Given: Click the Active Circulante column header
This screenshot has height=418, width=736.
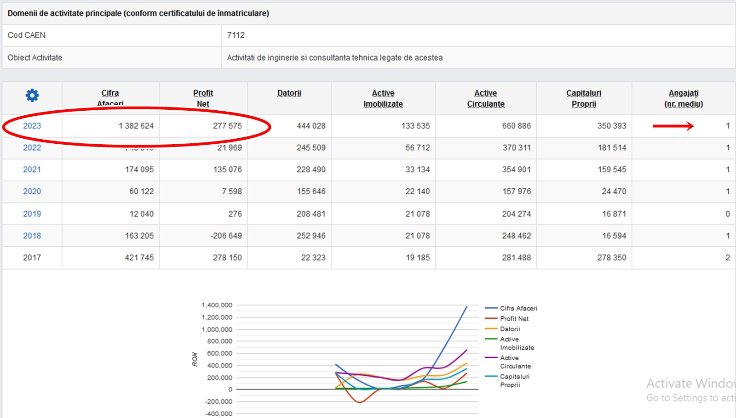Looking at the screenshot, I should pos(486,98).
